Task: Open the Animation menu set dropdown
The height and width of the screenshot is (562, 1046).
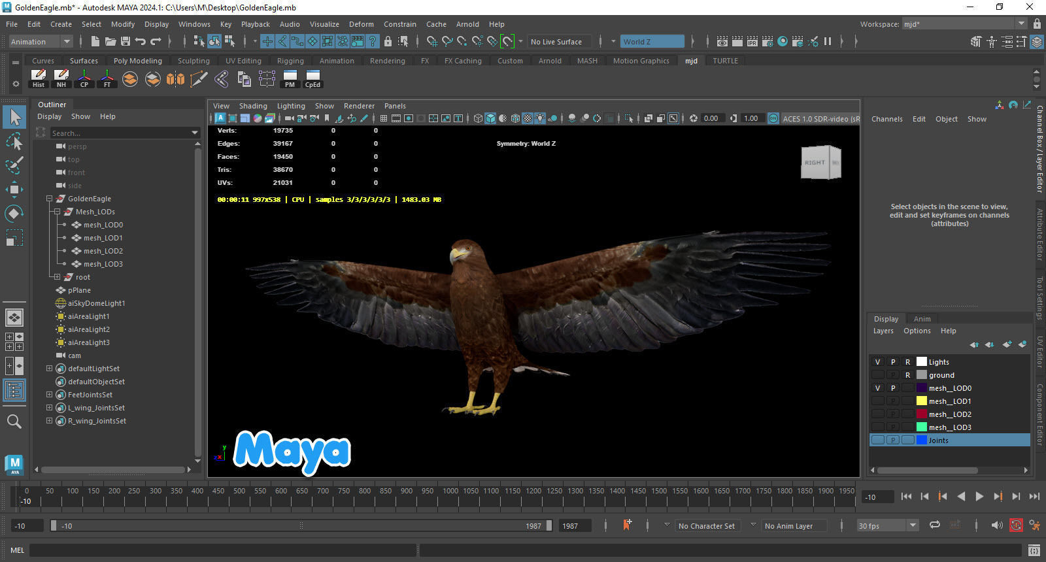Action: coord(41,42)
